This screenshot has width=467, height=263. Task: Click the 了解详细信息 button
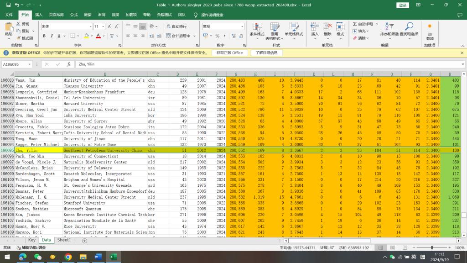tap(266, 53)
